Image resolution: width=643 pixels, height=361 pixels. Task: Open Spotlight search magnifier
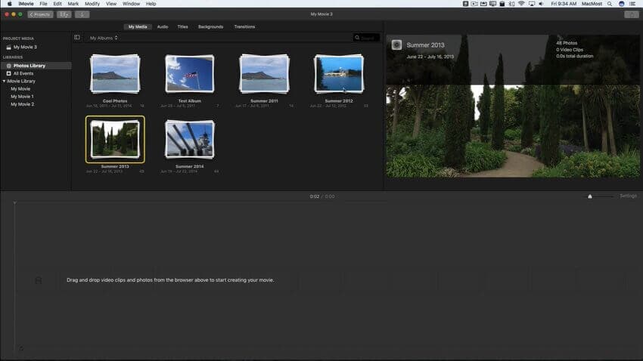[x=610, y=4]
